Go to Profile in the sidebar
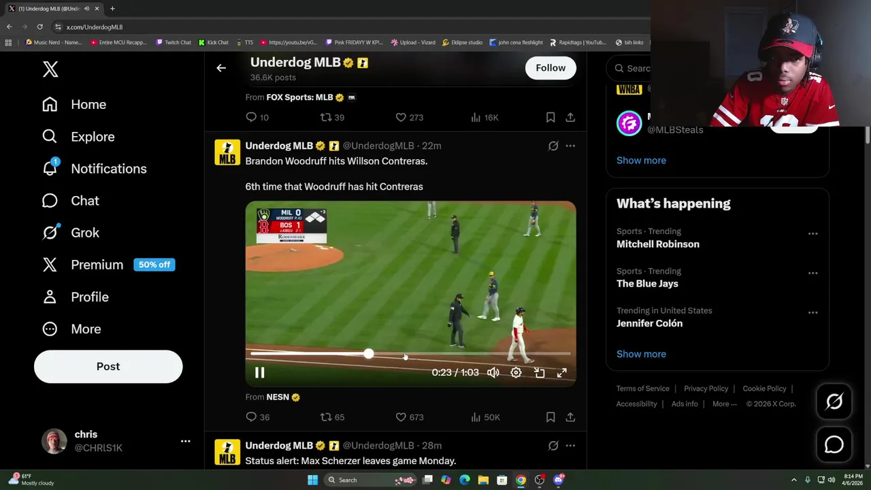This screenshot has width=871, height=490. coord(76,297)
